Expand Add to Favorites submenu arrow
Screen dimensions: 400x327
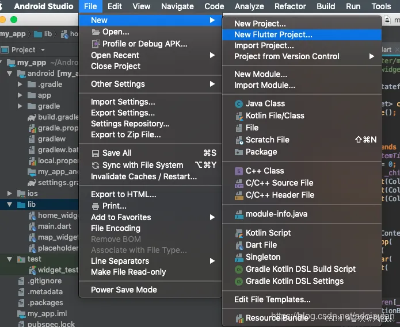(212, 217)
